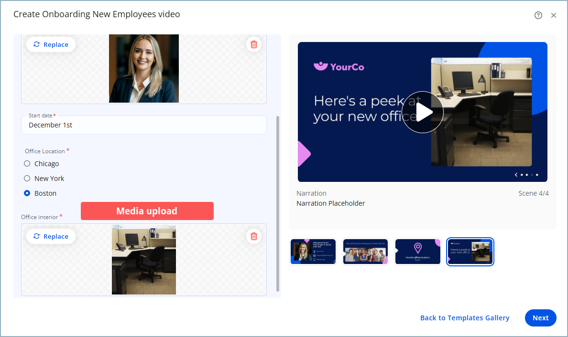Screen dimensions: 568x337
Task: Open the help question mark icon
Action: click(x=538, y=15)
